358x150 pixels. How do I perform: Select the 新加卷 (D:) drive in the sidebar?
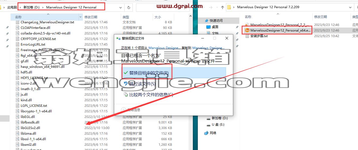[220, 118]
